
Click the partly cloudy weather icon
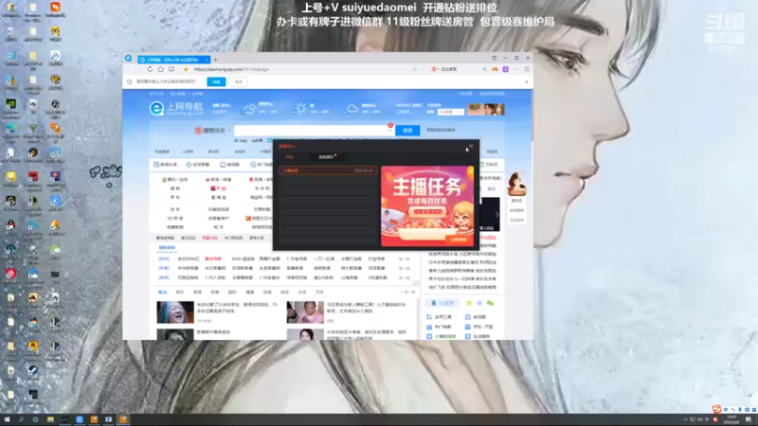[248, 109]
